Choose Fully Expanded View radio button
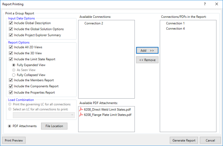 pyautogui.click(x=14, y=65)
